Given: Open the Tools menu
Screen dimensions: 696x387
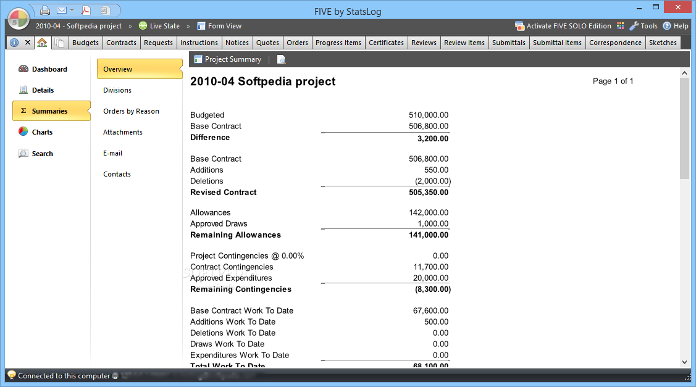Looking at the screenshot, I should tap(643, 26).
